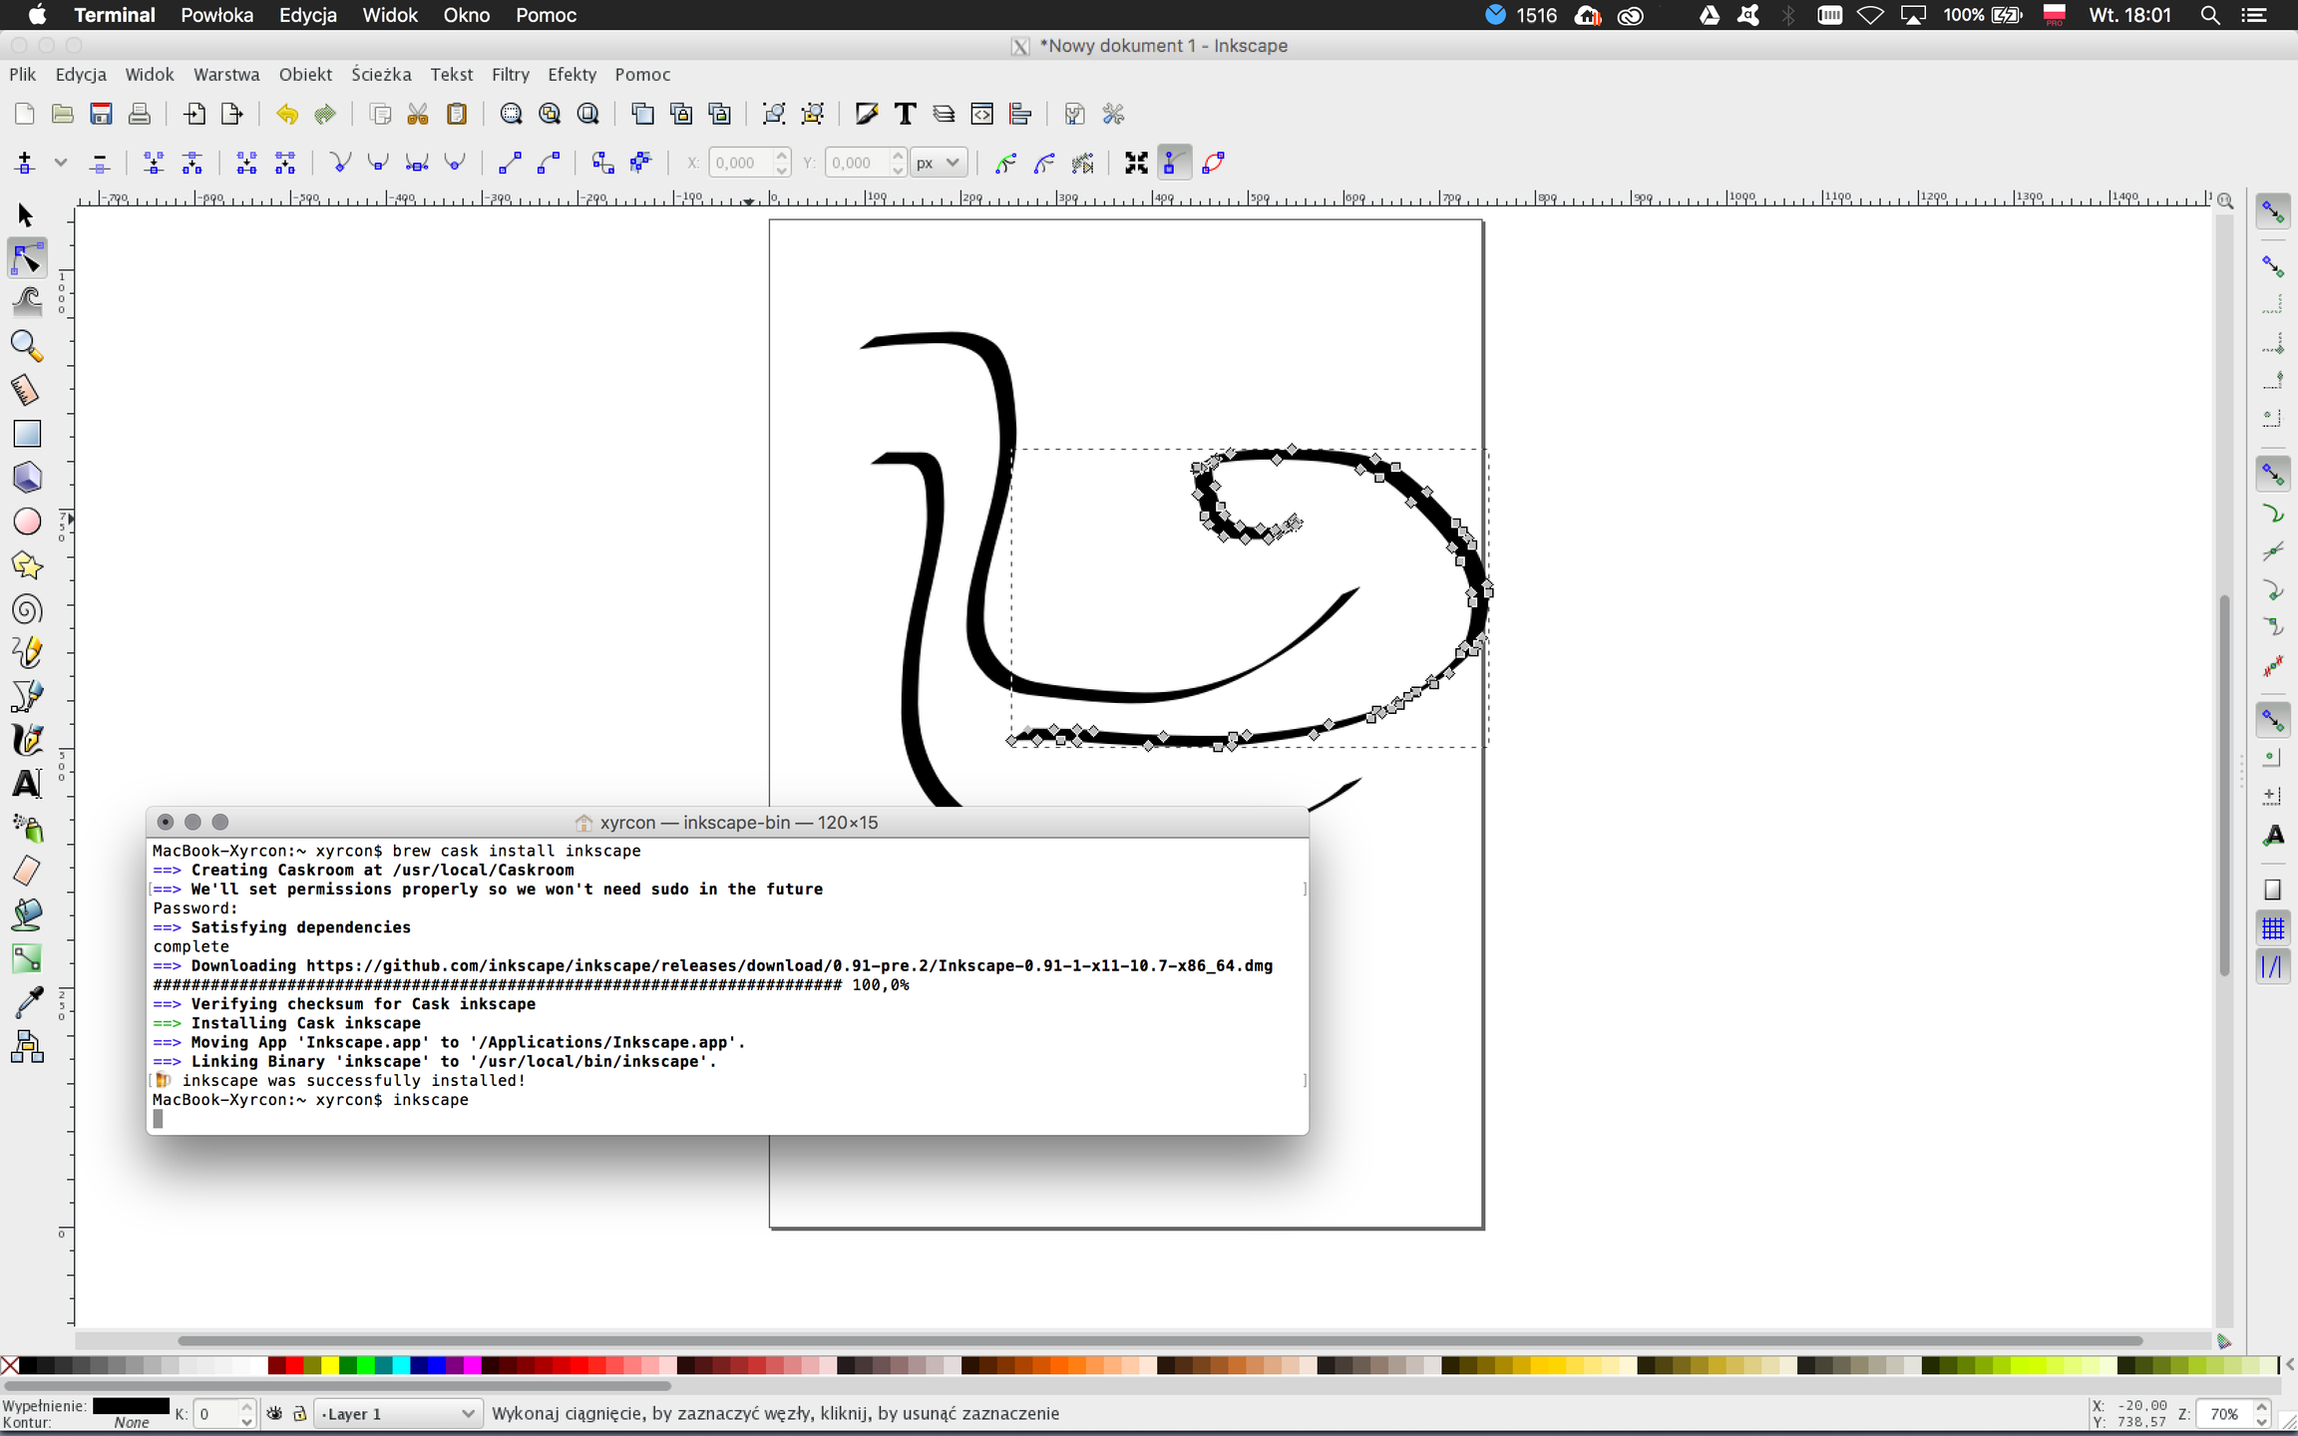2298x1436 pixels.
Task: Select the Spiral tool
Action: coord(27,609)
